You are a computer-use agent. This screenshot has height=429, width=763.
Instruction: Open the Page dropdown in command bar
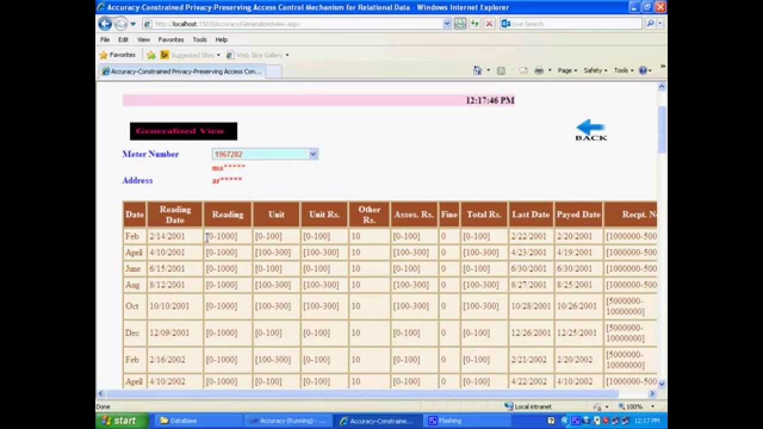[567, 70]
